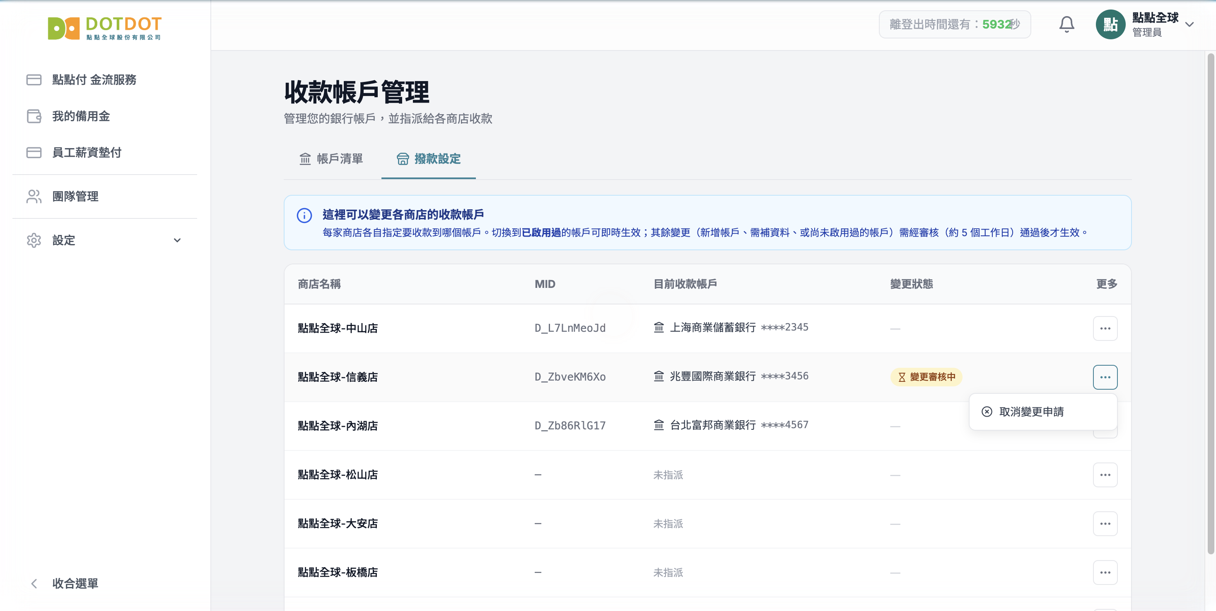This screenshot has width=1216, height=611.
Task: Select the 撥款設定 tab
Action: (428, 159)
